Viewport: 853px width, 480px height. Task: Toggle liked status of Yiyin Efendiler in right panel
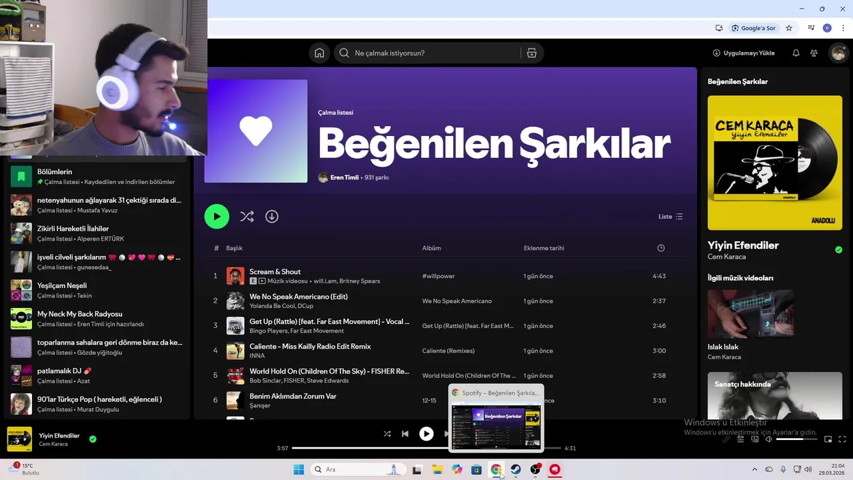(838, 250)
